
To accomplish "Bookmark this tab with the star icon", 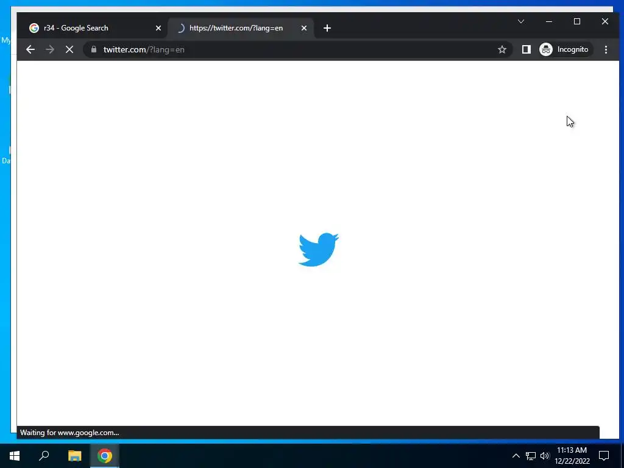I will (502, 49).
